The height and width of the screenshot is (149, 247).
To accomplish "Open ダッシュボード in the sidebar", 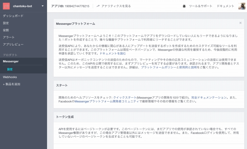I will (13, 16).
